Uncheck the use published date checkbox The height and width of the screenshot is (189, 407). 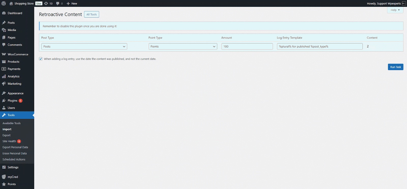coord(41,59)
